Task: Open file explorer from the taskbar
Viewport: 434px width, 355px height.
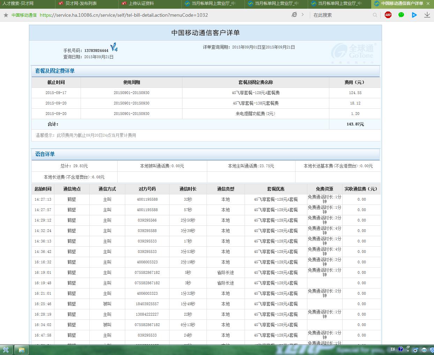Action: click(x=22, y=350)
